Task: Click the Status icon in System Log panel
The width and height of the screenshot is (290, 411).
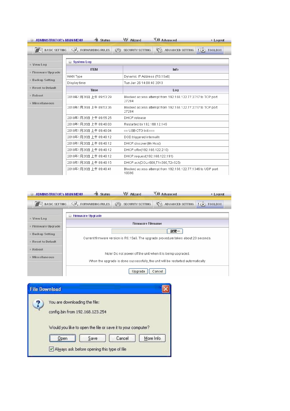Action: (96, 40)
